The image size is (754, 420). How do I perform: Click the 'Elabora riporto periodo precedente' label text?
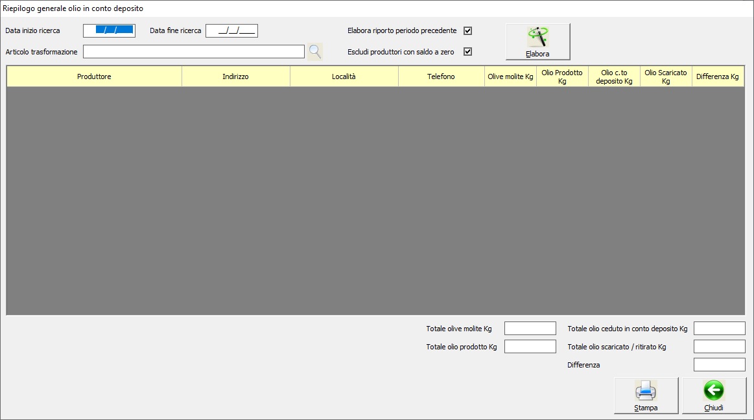point(402,30)
